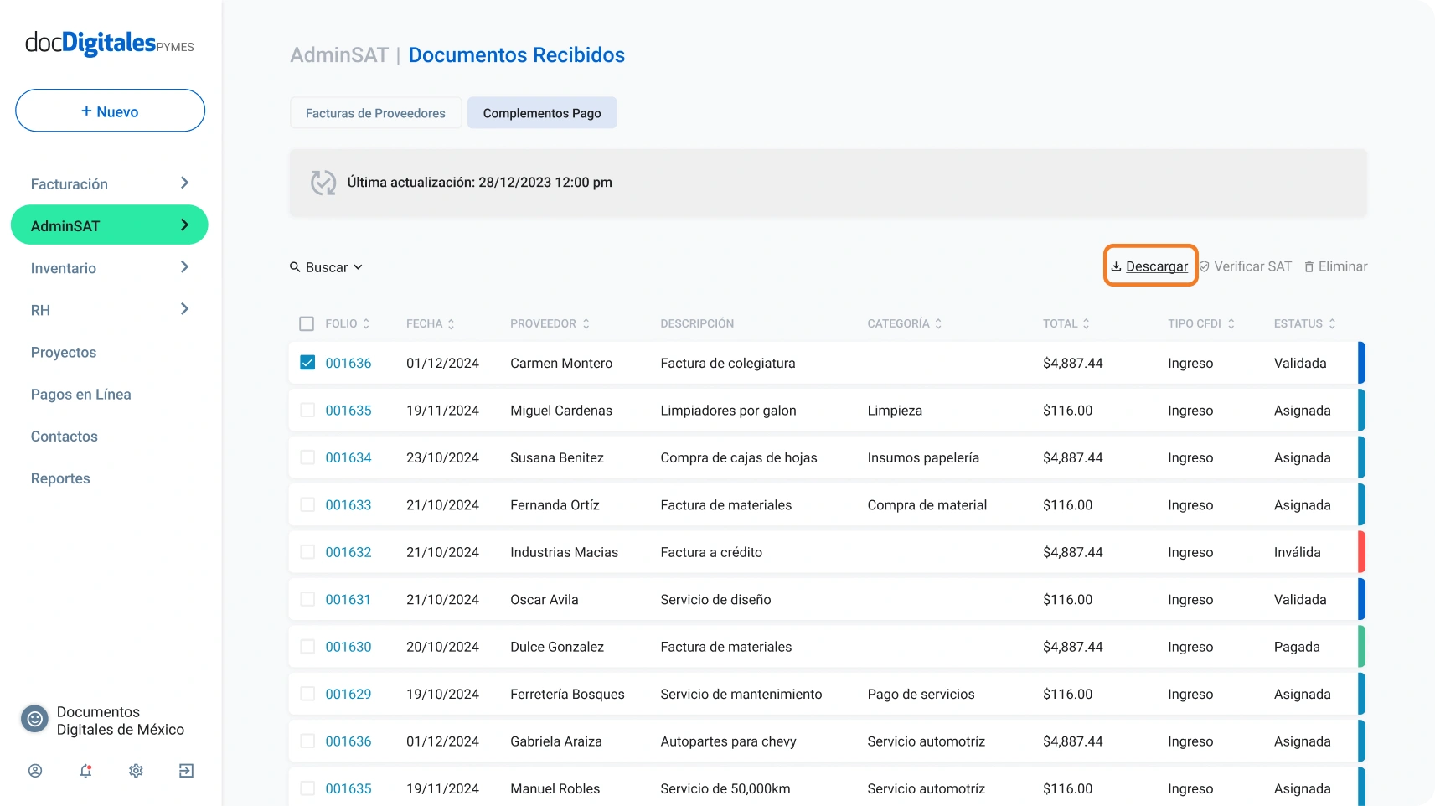Image resolution: width=1435 pixels, height=806 pixels.
Task: Click 'Limpieza' category cell
Action: pyautogui.click(x=895, y=411)
